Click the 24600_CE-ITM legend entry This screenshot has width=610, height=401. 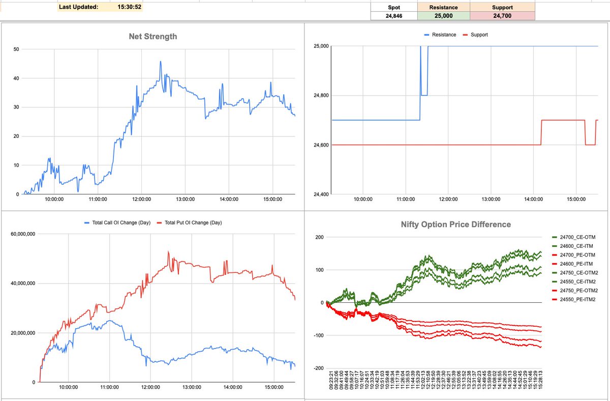573,246
